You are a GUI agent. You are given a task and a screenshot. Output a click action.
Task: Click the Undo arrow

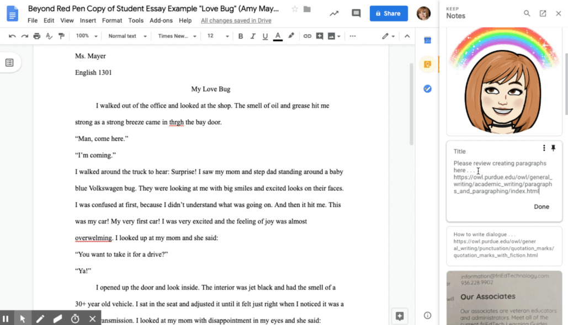tap(12, 36)
